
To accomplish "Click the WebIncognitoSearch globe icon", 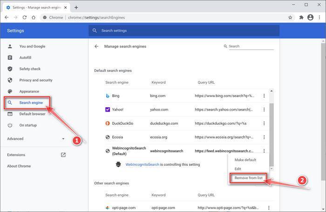I will point(108,151).
